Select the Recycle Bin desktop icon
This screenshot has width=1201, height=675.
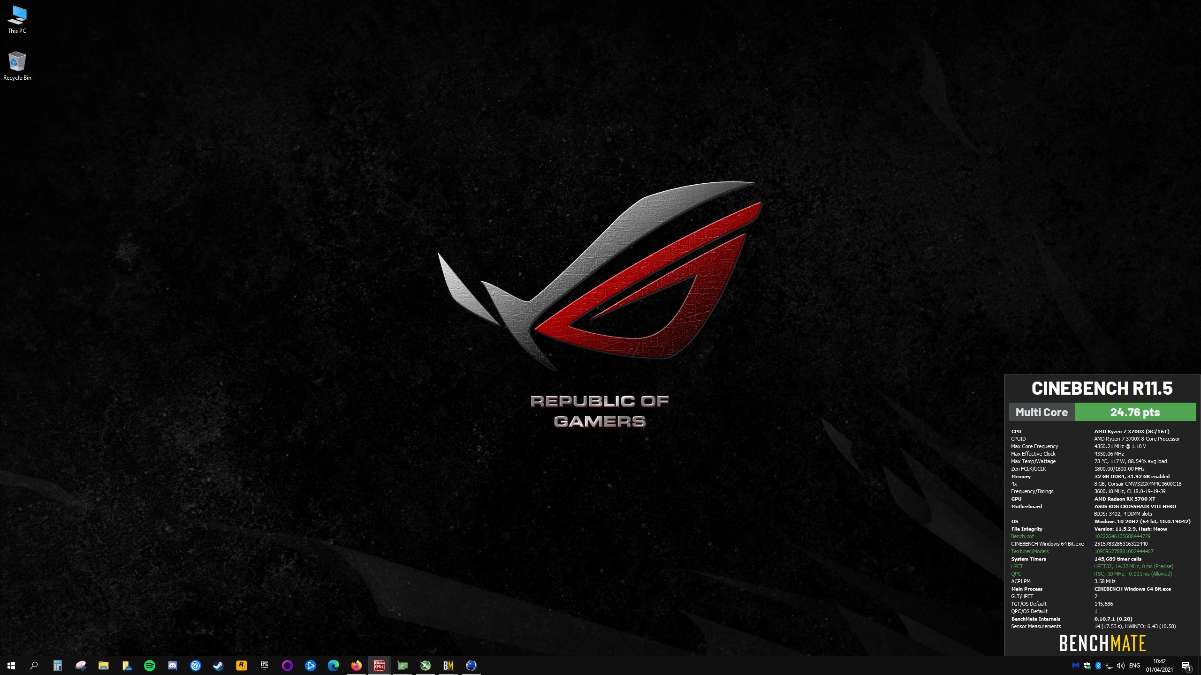pyautogui.click(x=17, y=66)
